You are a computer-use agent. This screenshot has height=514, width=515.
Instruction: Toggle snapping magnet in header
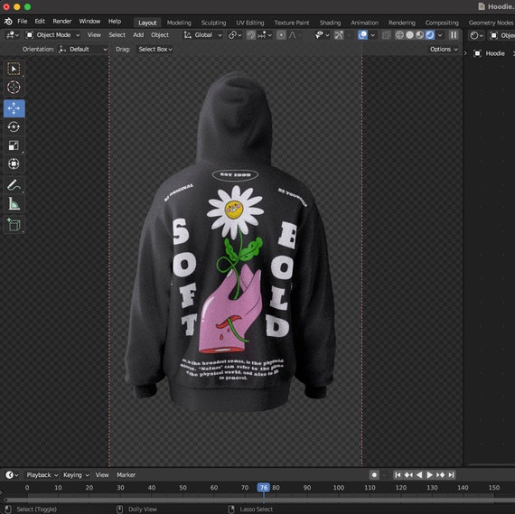[x=251, y=35]
